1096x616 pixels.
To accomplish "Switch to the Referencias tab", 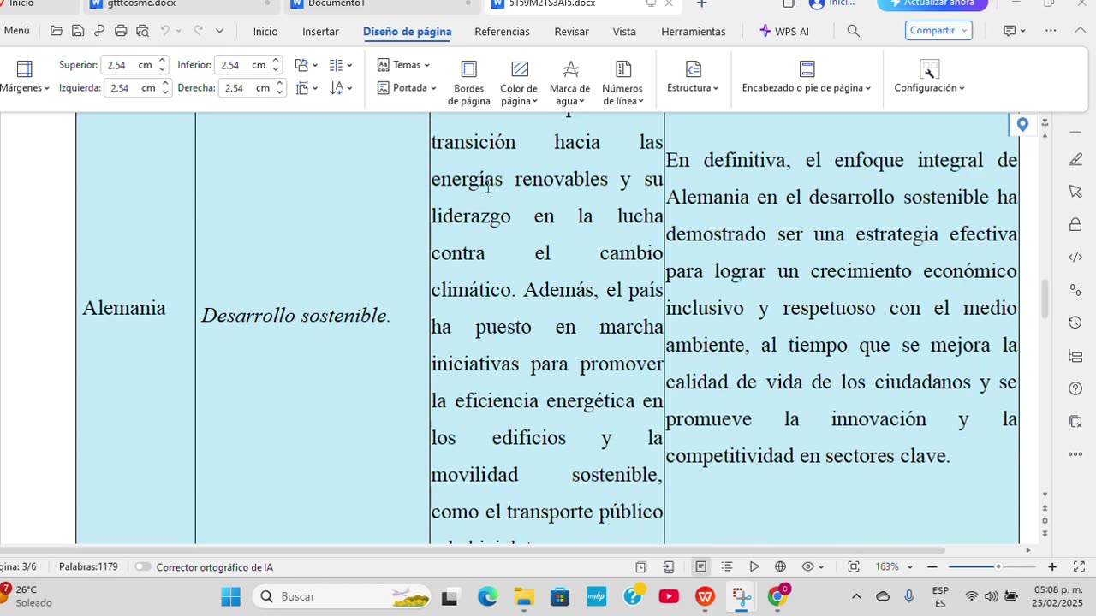I will 502,32.
